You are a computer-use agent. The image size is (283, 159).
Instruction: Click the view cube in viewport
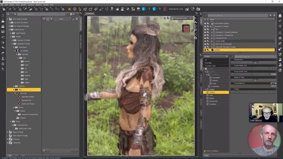[186, 28]
